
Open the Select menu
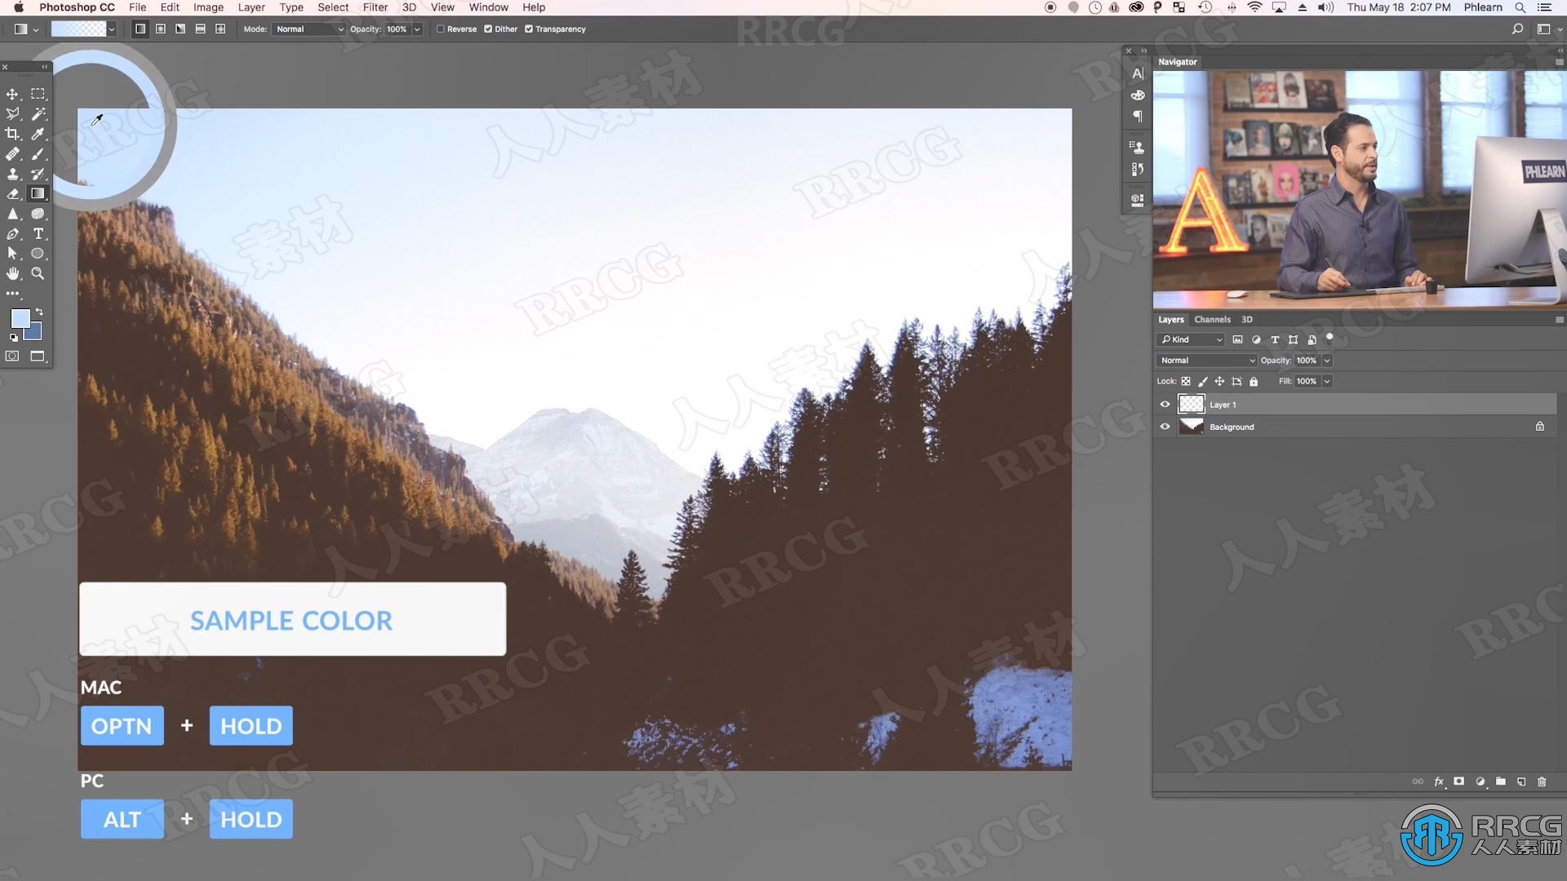(x=332, y=7)
